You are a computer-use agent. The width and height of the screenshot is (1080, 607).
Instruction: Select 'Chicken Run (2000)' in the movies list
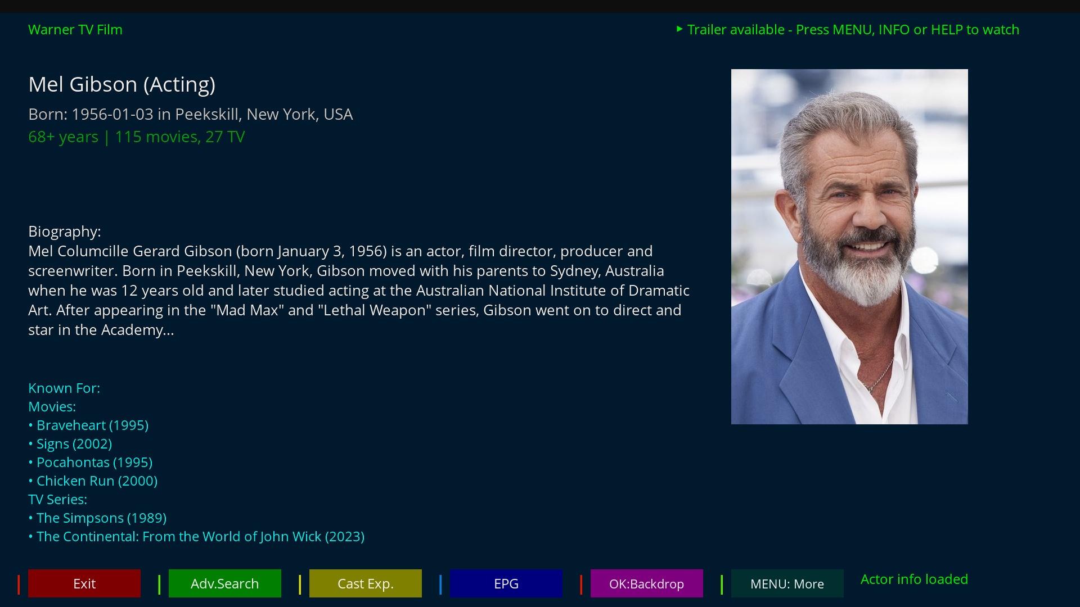[x=93, y=481]
